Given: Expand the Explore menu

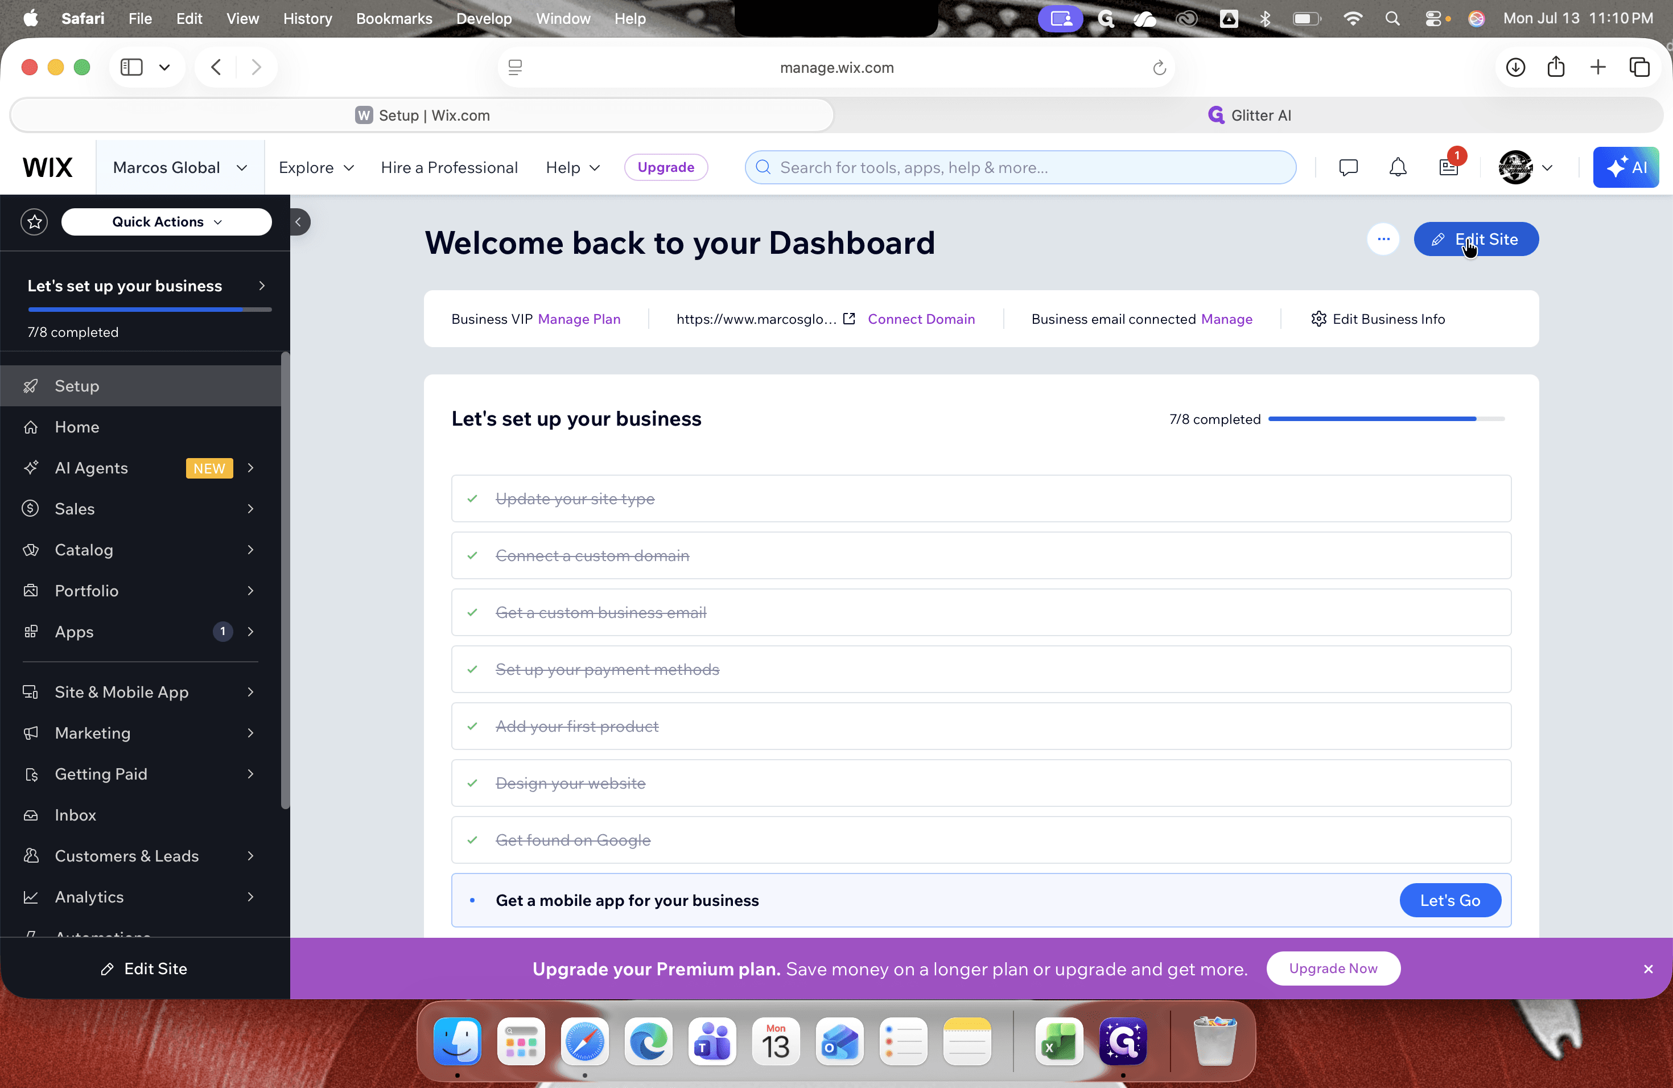Looking at the screenshot, I should pyautogui.click(x=316, y=167).
